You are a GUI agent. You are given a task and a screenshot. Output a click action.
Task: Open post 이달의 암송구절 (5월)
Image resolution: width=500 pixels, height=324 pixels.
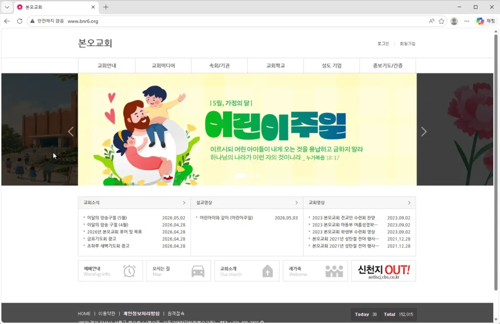point(107,218)
